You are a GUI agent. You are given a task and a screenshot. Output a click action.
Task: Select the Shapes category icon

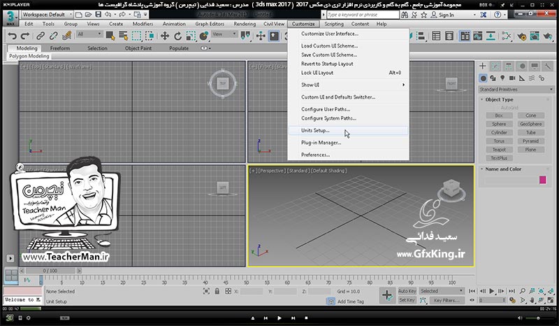(x=493, y=78)
